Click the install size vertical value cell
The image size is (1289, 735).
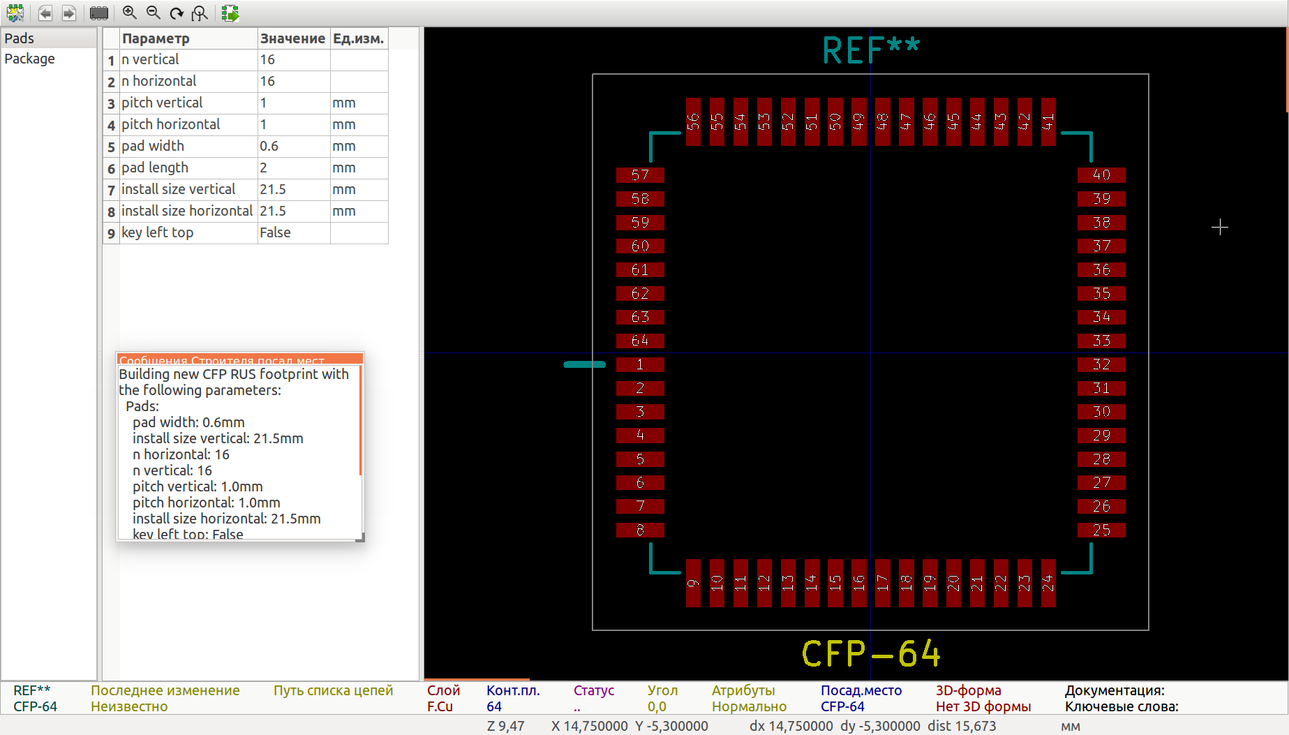tap(293, 189)
